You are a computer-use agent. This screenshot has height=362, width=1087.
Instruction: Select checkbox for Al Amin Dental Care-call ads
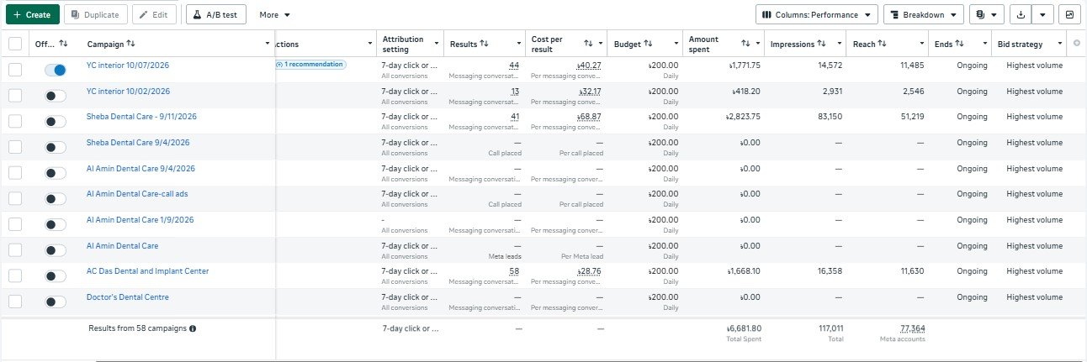(15, 198)
